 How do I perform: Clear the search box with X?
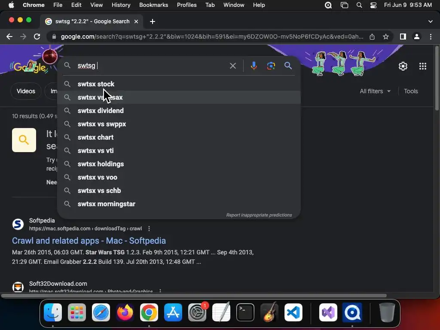[232, 66]
